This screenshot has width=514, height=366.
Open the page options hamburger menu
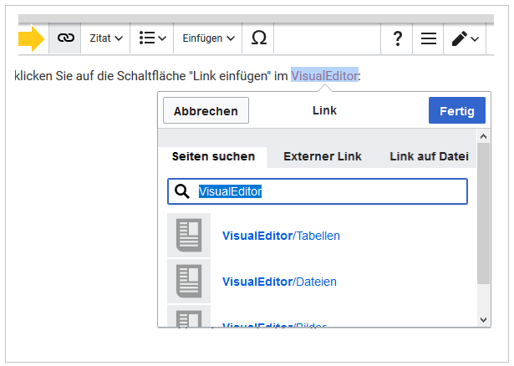point(428,38)
